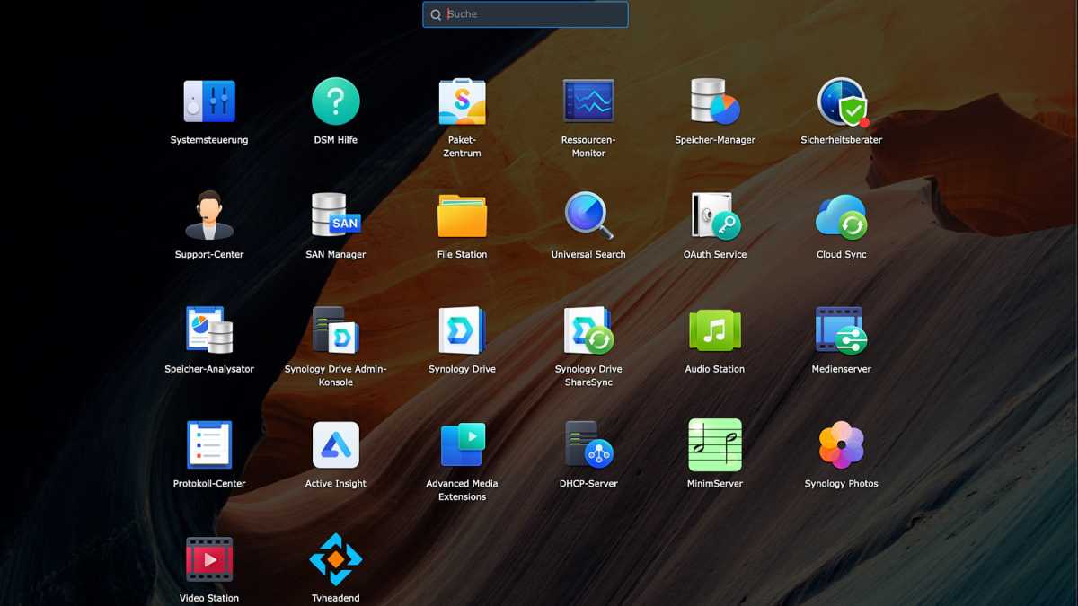
Task: Open Video Station app
Action: (209, 559)
